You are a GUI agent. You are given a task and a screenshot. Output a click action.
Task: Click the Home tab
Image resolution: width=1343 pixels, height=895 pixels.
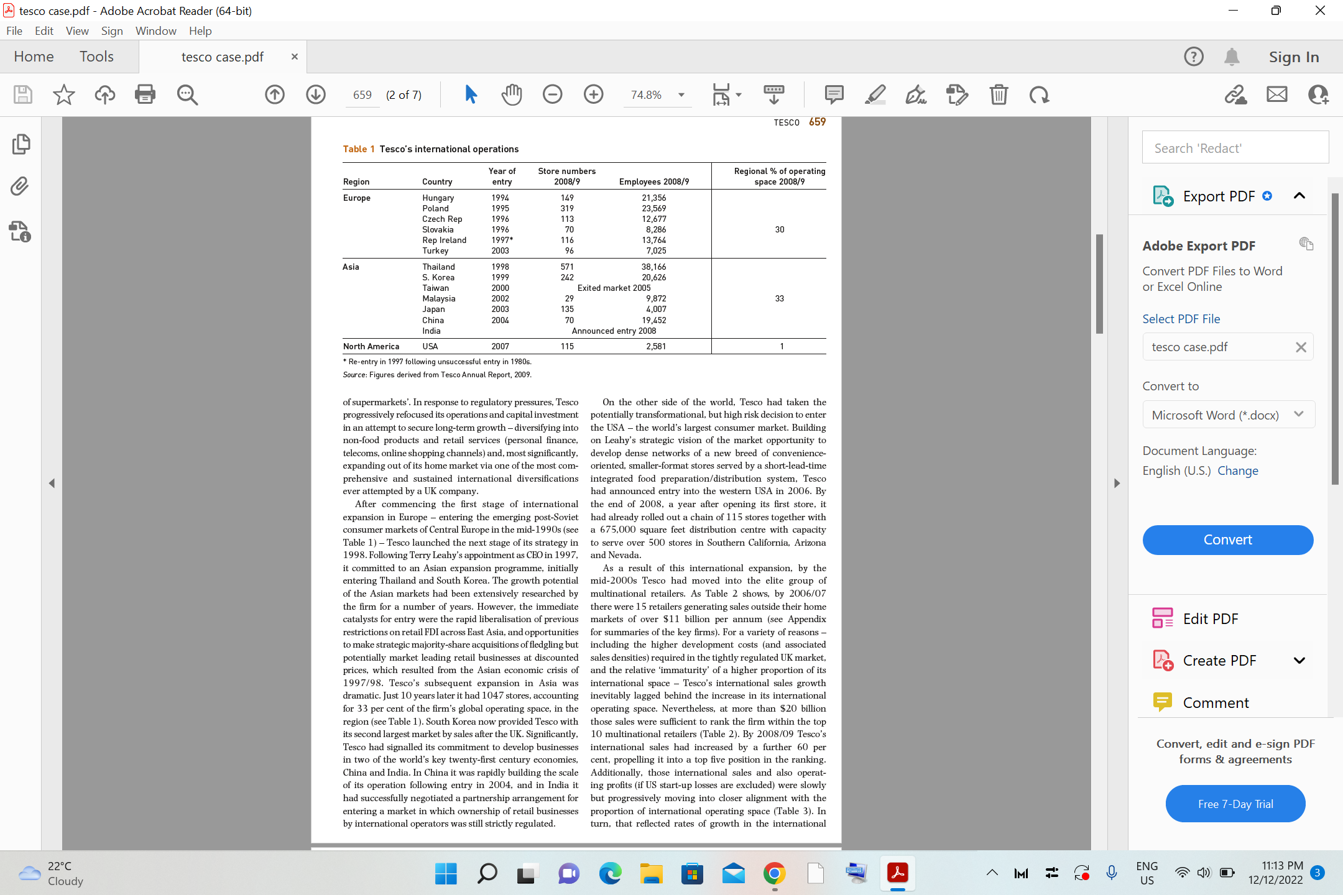click(33, 56)
